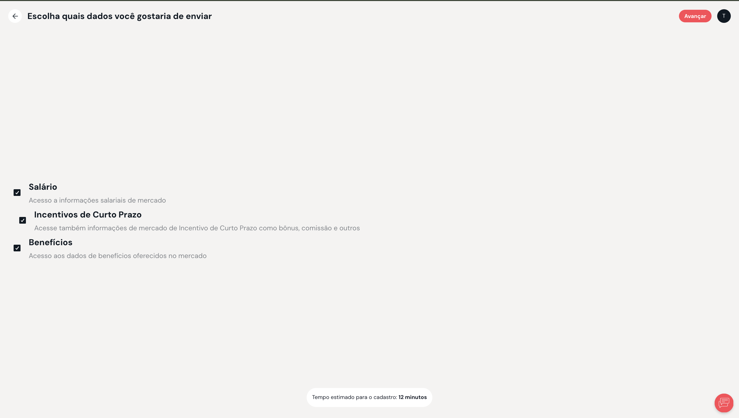Click the page title Escolha quais dados
Image resolution: width=739 pixels, height=418 pixels.
[119, 16]
